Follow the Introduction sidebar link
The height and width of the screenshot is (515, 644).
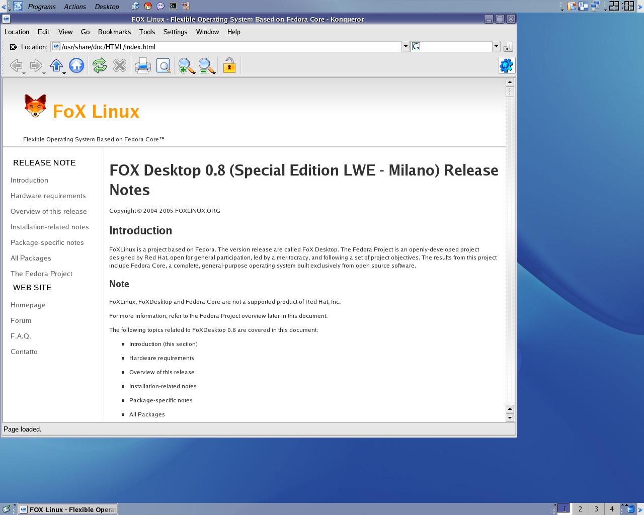(29, 180)
